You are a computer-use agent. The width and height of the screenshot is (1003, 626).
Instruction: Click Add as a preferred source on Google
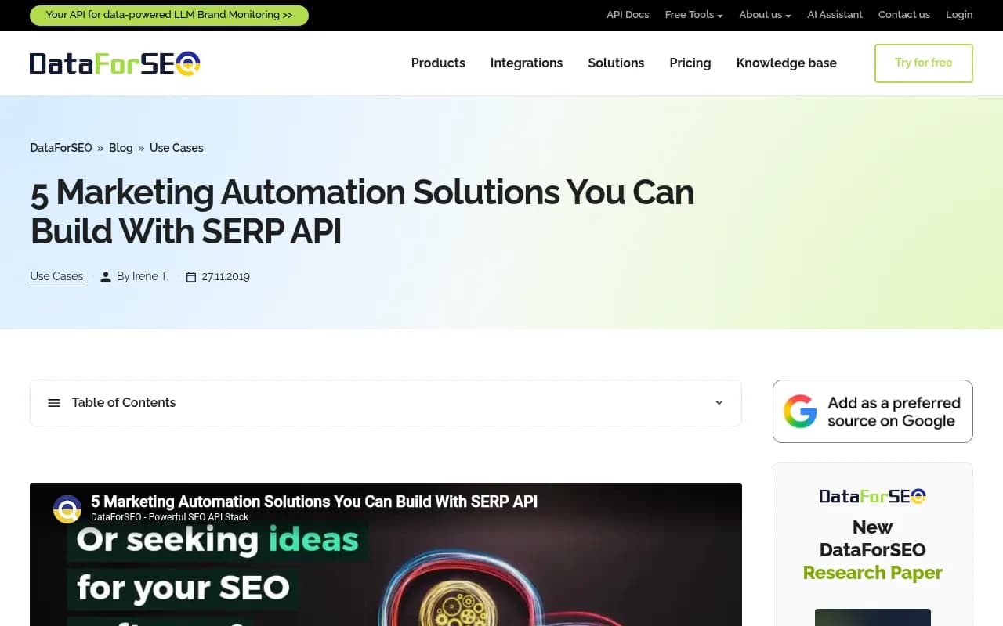[873, 412]
